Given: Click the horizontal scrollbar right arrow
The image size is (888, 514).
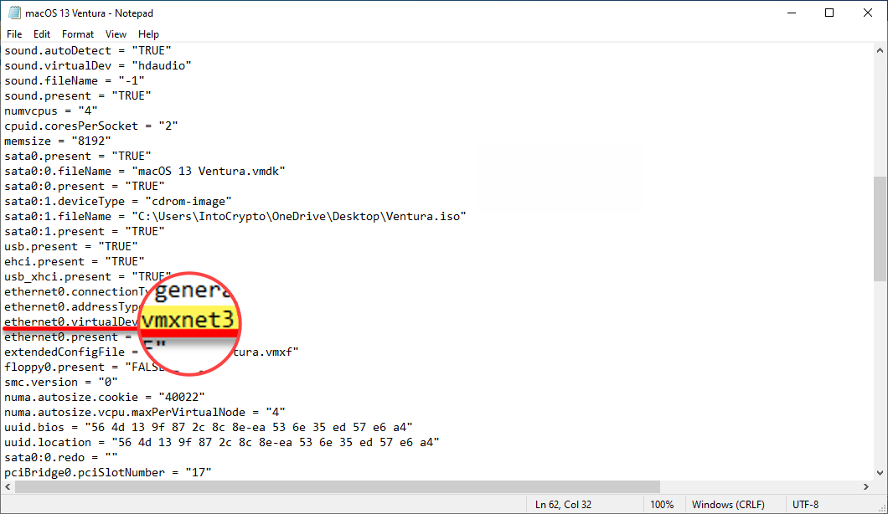Looking at the screenshot, I should click(866, 487).
